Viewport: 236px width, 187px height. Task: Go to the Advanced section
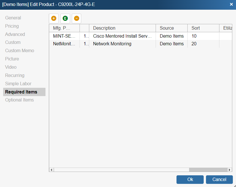pyautogui.click(x=15, y=34)
